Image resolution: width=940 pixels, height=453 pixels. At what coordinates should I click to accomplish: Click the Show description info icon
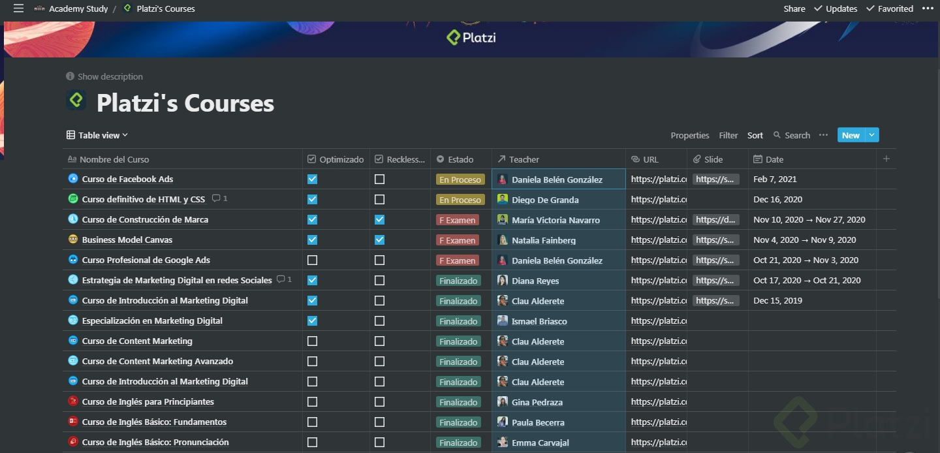70,76
